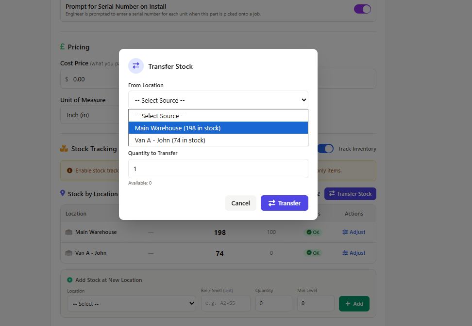Cancel the stock transfer dialog
472x326 pixels.
[241, 203]
